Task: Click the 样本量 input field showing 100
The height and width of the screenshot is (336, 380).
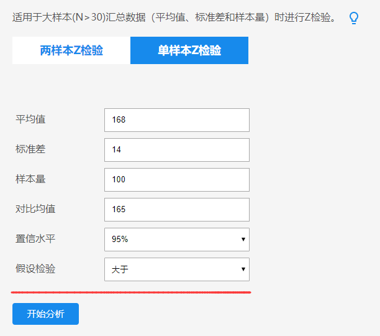Action: click(176, 180)
